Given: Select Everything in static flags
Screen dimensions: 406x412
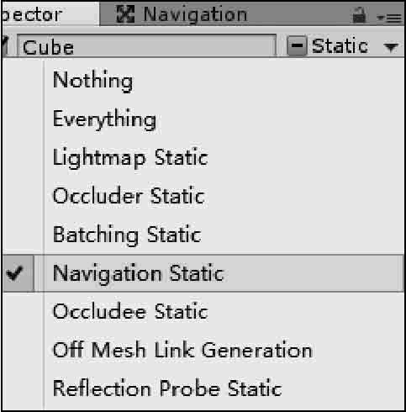Looking at the screenshot, I should point(203,119).
